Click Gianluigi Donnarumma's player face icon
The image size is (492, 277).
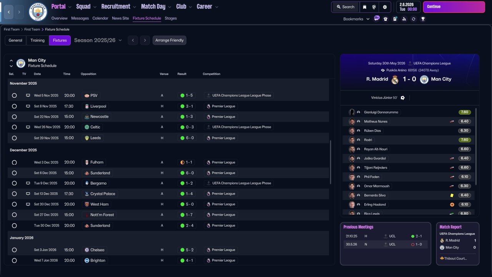(x=352, y=112)
